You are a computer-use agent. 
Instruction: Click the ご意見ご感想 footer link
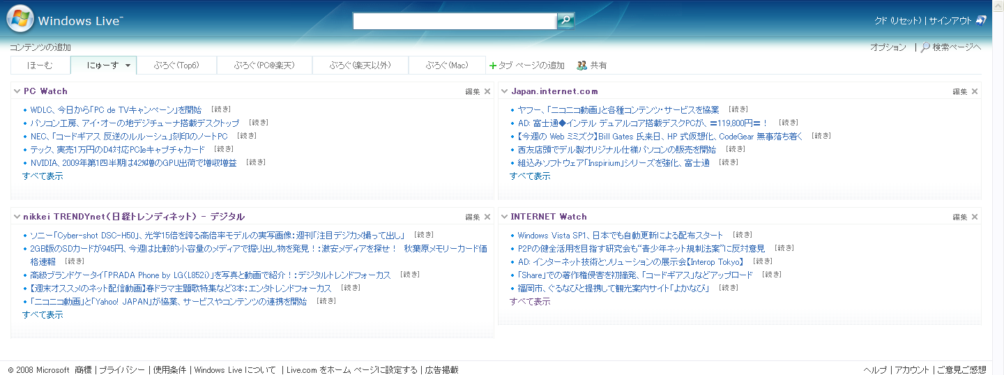[961, 369]
